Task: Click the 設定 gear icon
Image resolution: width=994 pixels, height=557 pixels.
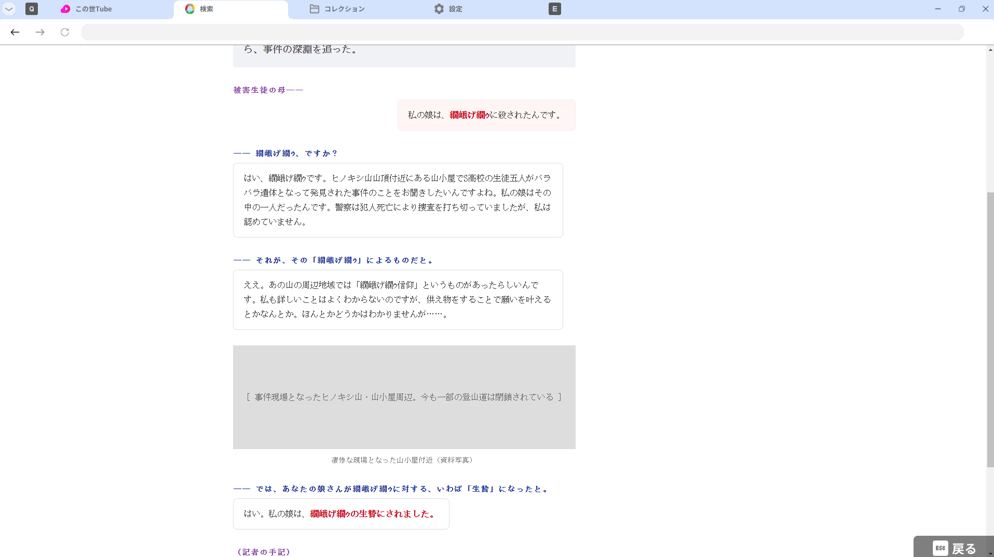Action: [x=439, y=9]
